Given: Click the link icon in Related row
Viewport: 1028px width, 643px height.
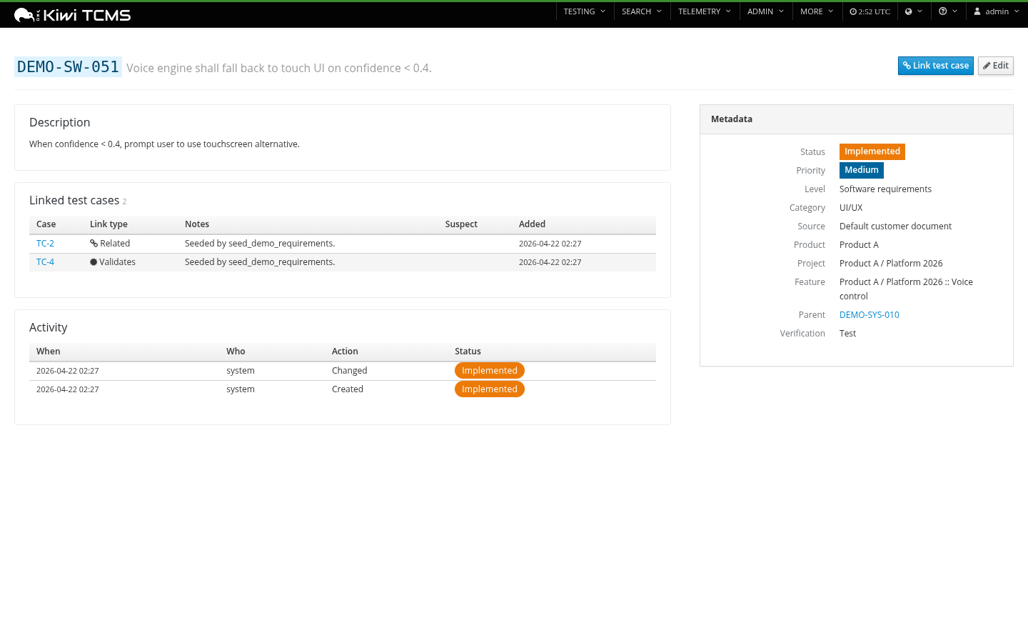Looking at the screenshot, I should [94, 244].
